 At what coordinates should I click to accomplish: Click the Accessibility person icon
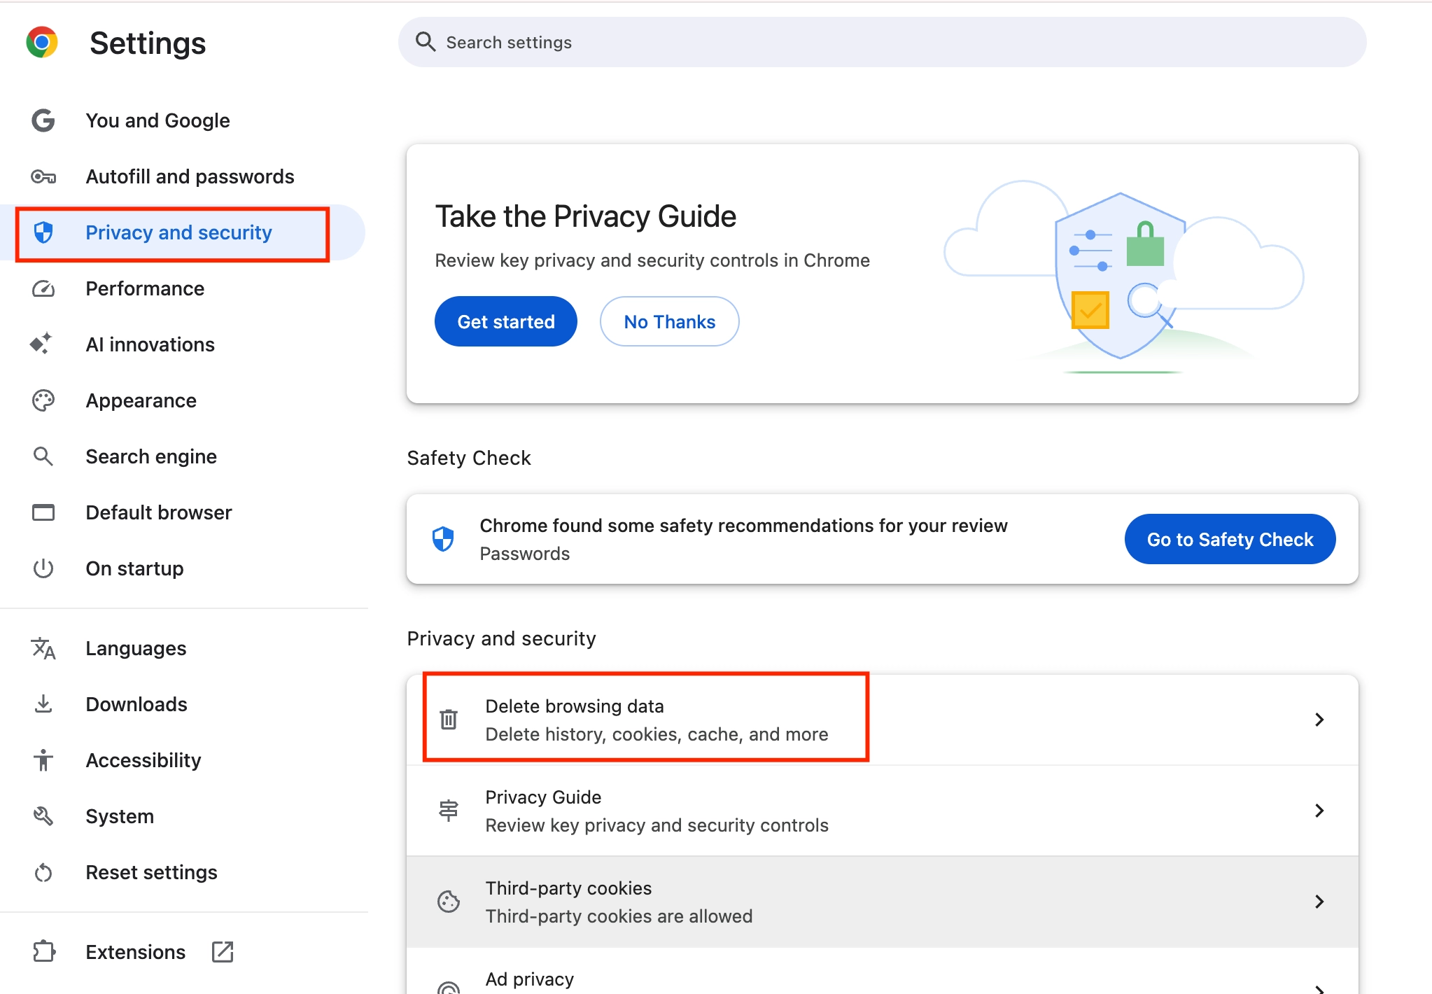point(43,759)
